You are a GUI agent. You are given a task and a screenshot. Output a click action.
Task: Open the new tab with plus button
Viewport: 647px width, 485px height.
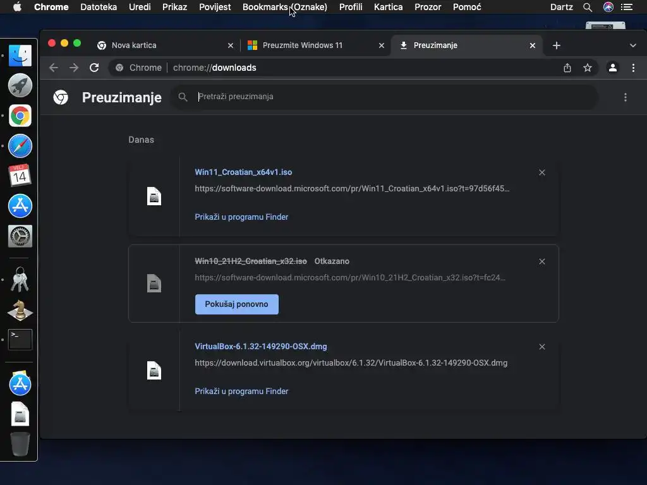(x=557, y=45)
